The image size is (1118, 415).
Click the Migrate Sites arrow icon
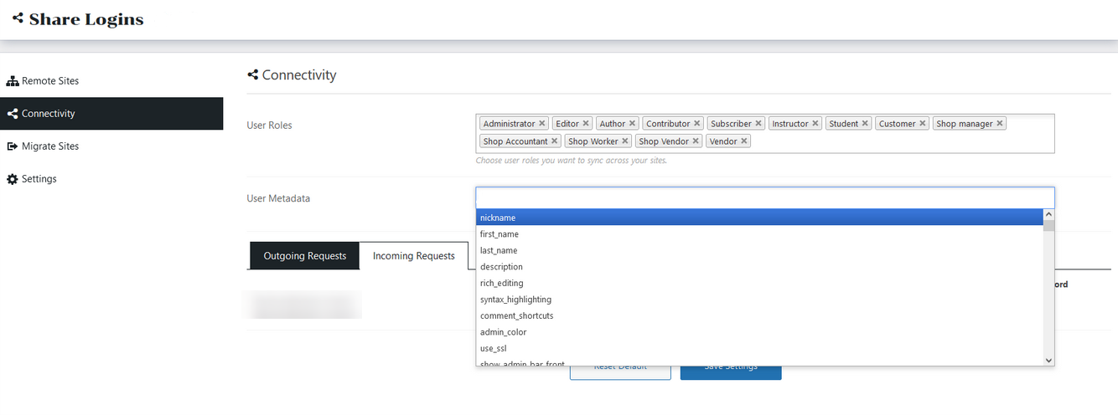13,146
